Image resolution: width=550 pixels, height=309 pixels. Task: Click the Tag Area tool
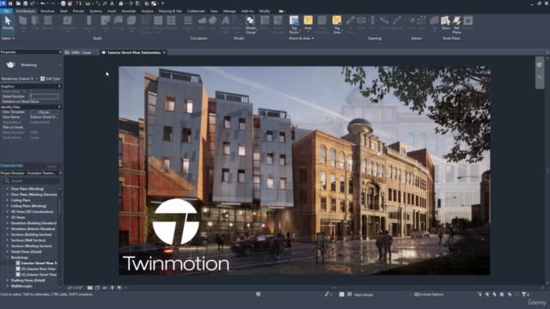(337, 25)
